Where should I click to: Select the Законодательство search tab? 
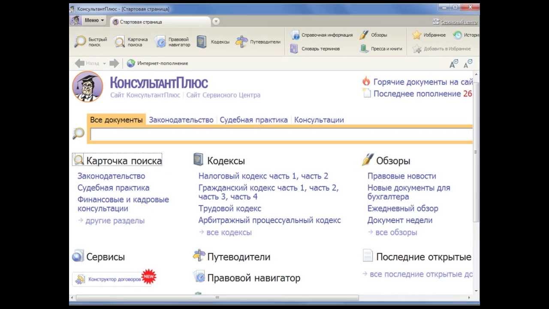point(181,120)
